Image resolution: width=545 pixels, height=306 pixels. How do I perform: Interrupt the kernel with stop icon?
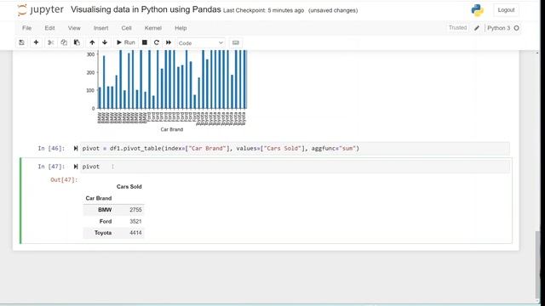[x=145, y=42]
